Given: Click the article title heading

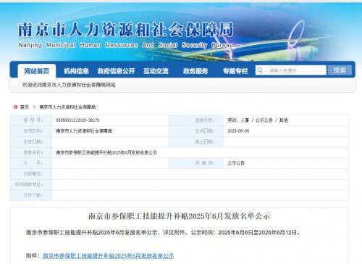Looking at the screenshot, I should click(x=179, y=216).
